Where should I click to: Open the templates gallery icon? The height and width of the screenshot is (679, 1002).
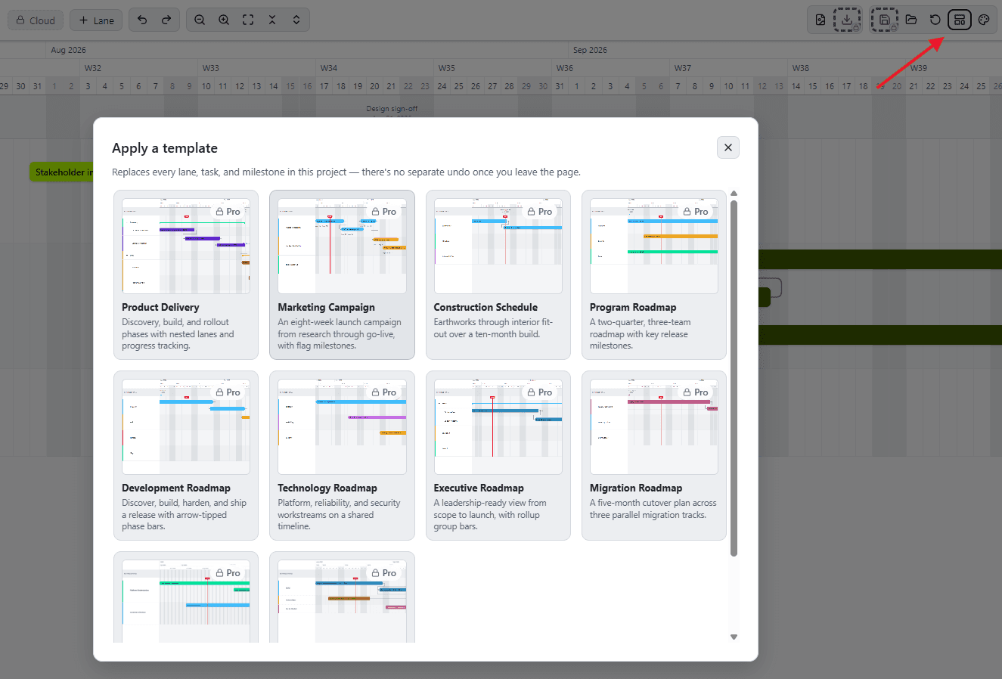click(x=960, y=20)
